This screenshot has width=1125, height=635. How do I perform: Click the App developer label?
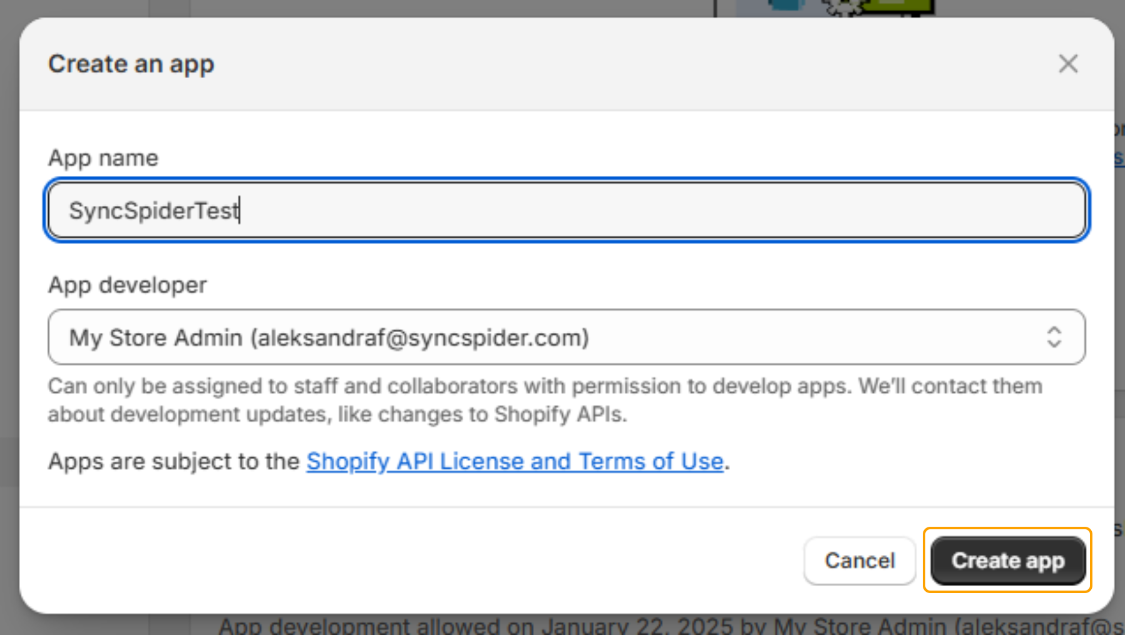(x=128, y=285)
